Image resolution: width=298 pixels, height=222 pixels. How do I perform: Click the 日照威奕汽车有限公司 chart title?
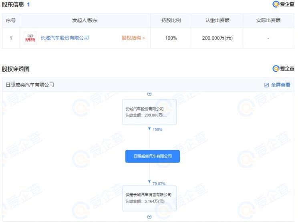click(30, 85)
